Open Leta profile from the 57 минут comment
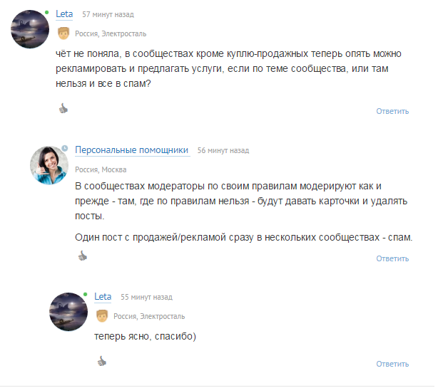 (64, 14)
